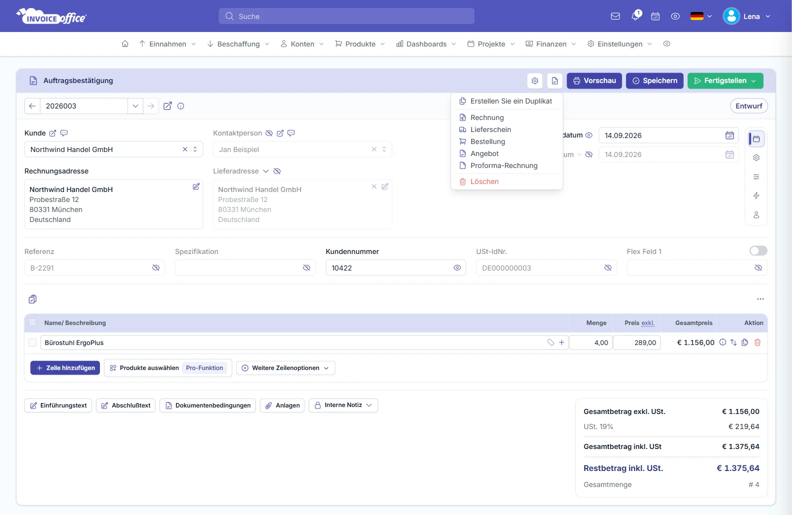Toggle visibility of Spezifikation field
Screen dimensions: 792x515
click(x=307, y=268)
